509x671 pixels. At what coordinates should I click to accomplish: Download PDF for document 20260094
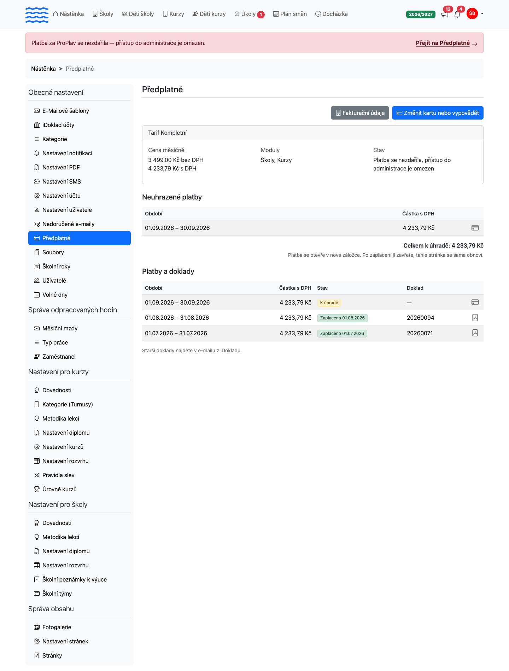pos(475,318)
